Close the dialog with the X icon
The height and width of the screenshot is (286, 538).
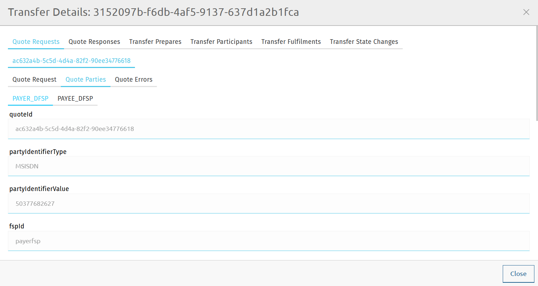(x=526, y=12)
